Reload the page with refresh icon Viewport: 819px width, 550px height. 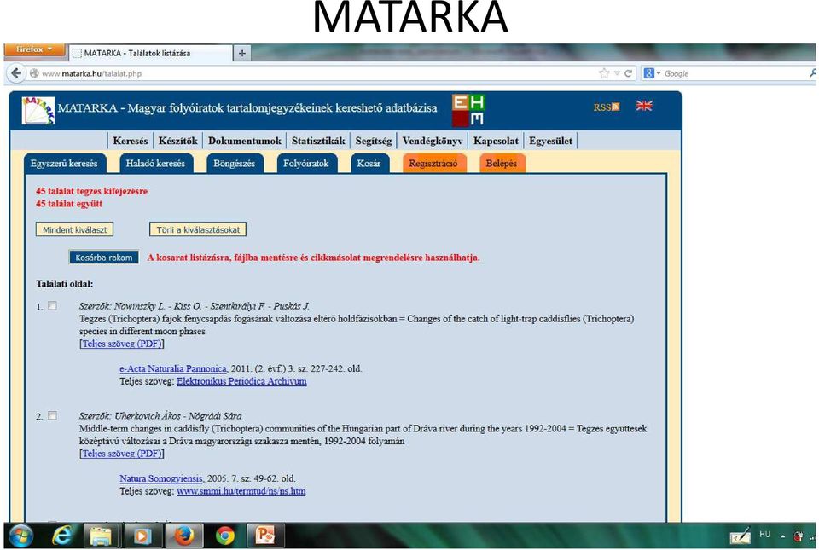click(629, 73)
